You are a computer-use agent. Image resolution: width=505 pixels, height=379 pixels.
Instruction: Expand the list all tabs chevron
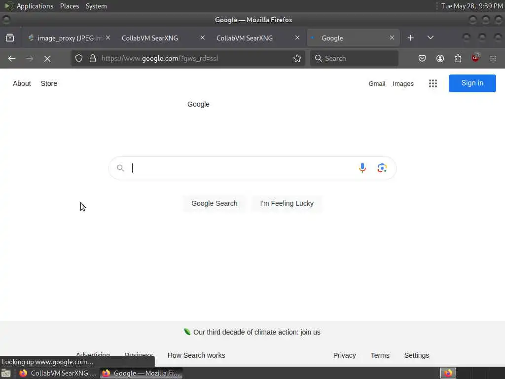(430, 38)
